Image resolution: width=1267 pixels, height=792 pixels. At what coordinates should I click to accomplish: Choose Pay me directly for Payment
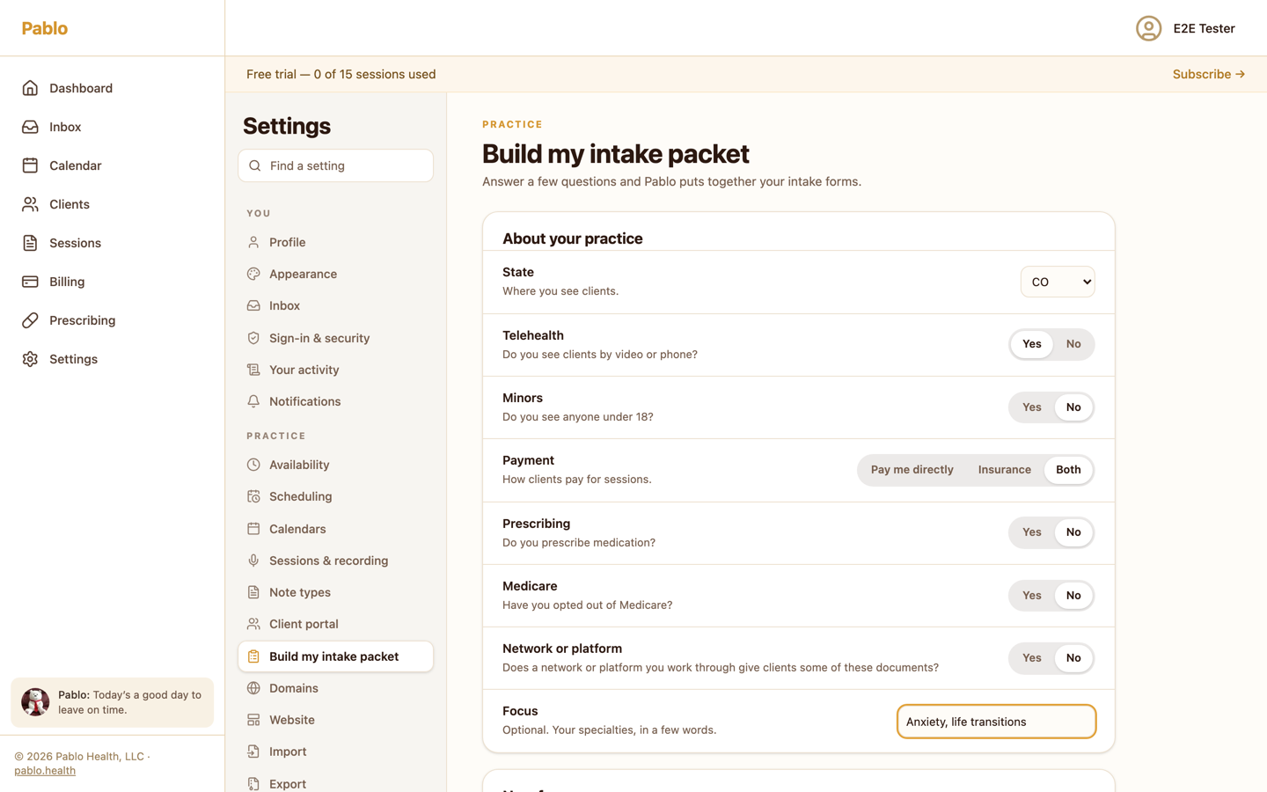(912, 470)
